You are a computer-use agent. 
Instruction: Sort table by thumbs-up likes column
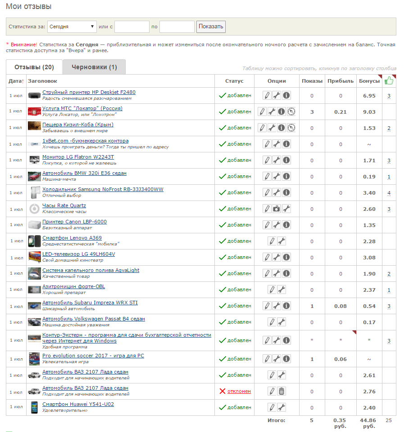(389, 81)
